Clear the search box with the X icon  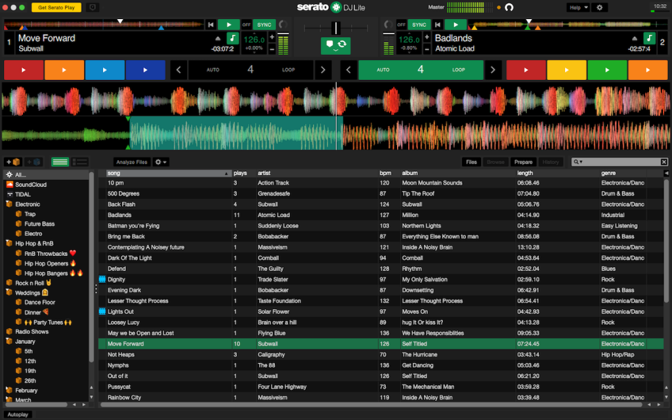pyautogui.click(x=663, y=161)
